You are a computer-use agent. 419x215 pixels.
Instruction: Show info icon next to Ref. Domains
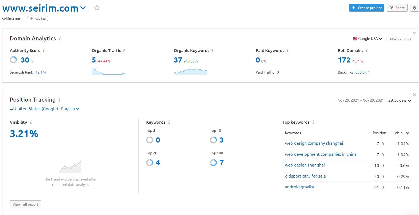[367, 51]
